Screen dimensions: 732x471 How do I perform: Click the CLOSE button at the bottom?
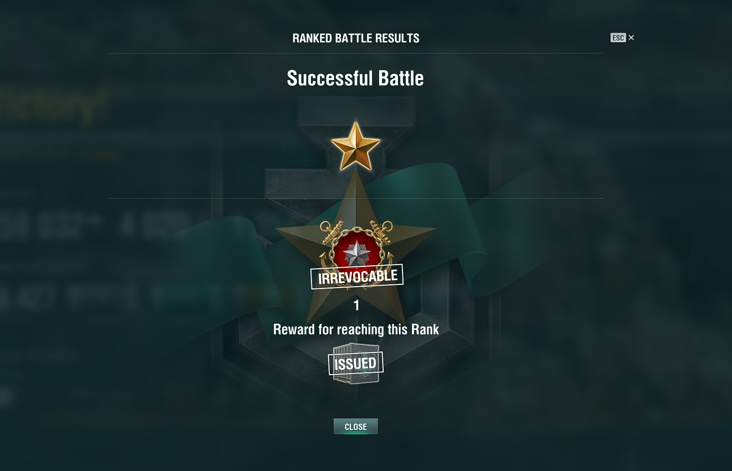click(x=356, y=426)
